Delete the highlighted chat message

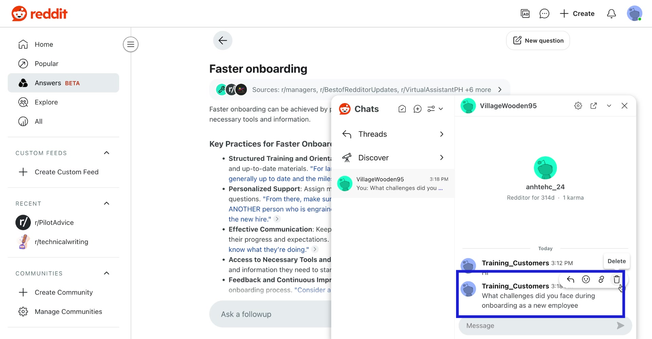coord(616,279)
